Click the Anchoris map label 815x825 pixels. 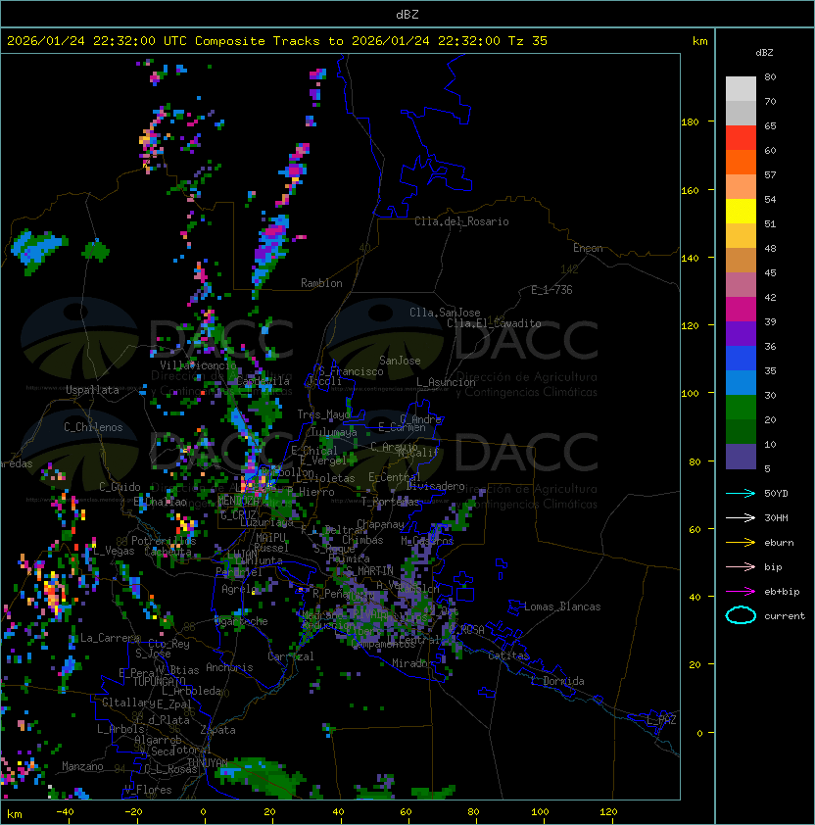click(229, 667)
